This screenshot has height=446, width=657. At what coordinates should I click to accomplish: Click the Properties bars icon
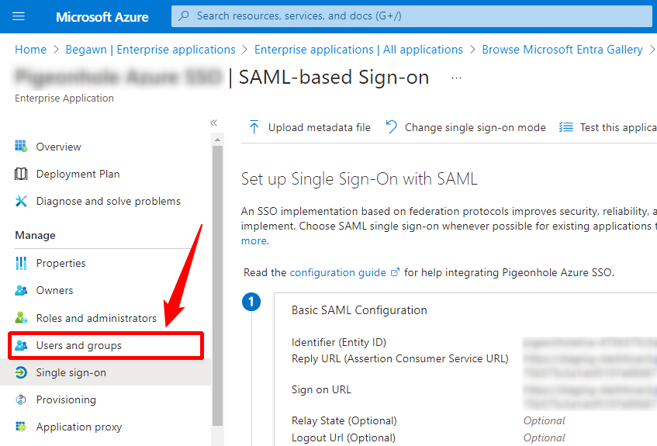tap(21, 263)
